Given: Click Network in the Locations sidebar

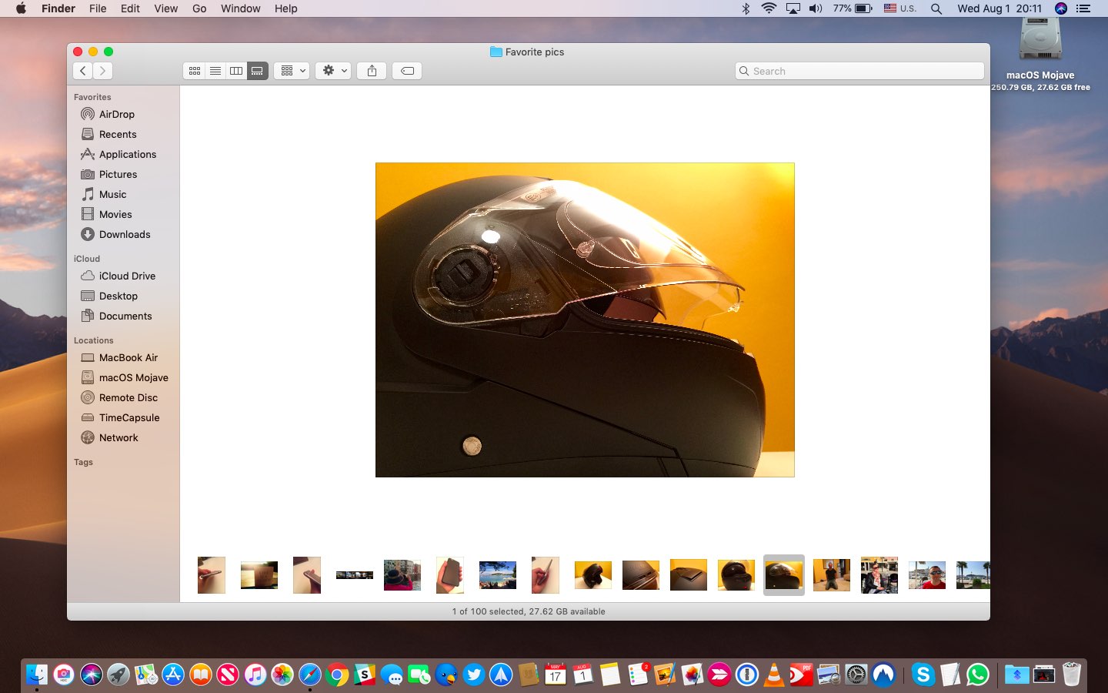Looking at the screenshot, I should (x=118, y=437).
